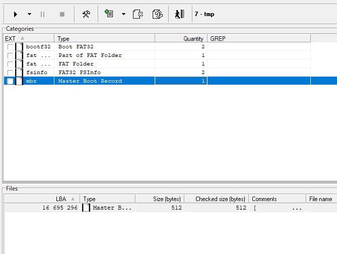This screenshot has height=254, width=337.
Task: Enable the FAT Folder category checkbox
Action: pyautogui.click(x=10, y=64)
